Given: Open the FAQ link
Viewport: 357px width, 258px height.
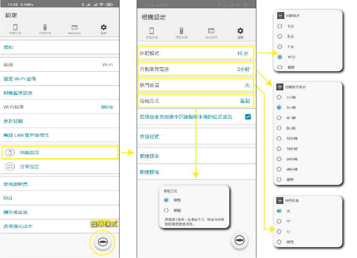Looking at the screenshot, I should [60, 198].
